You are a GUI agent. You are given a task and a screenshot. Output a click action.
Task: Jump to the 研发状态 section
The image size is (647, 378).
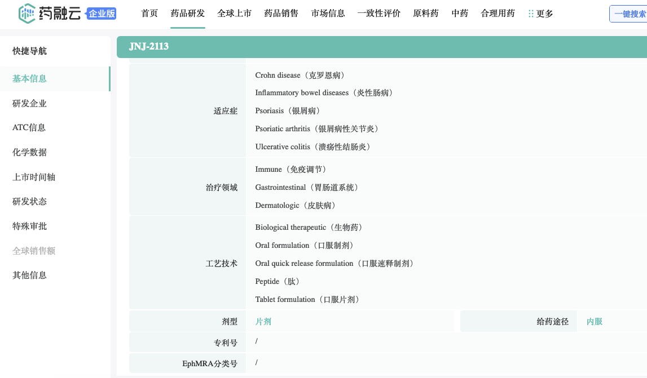pyautogui.click(x=29, y=202)
